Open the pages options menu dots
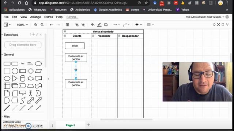The height and width of the screenshot is (131, 234). pos(52,125)
